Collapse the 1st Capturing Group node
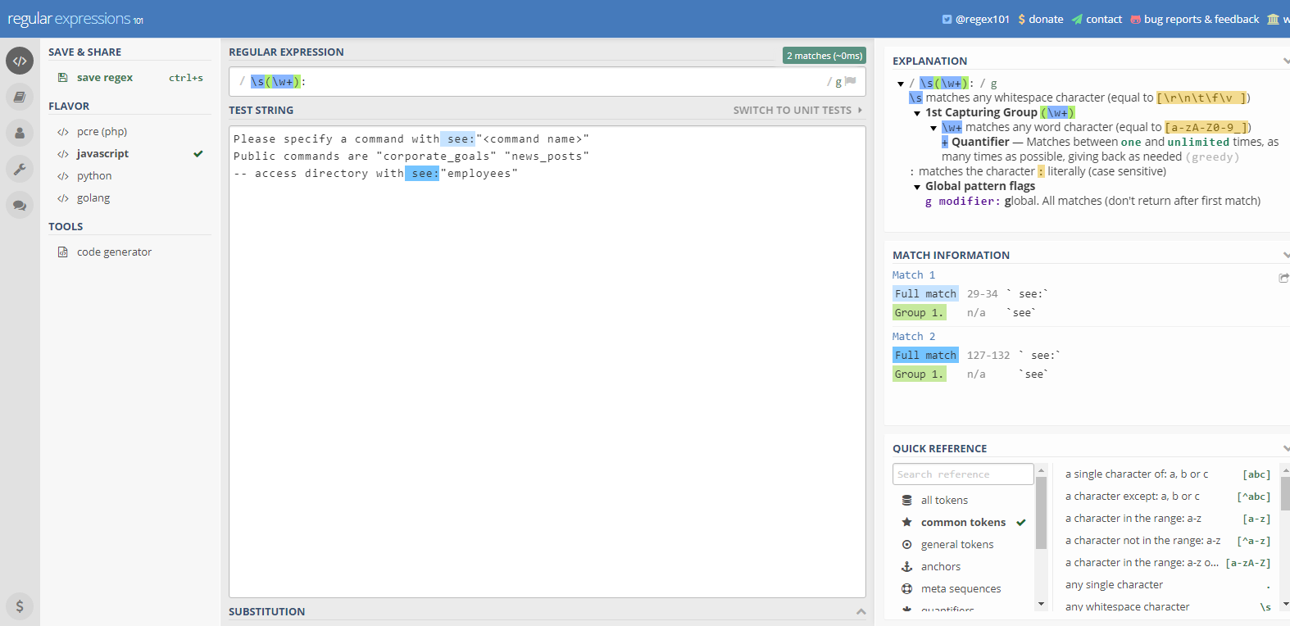 (x=917, y=113)
